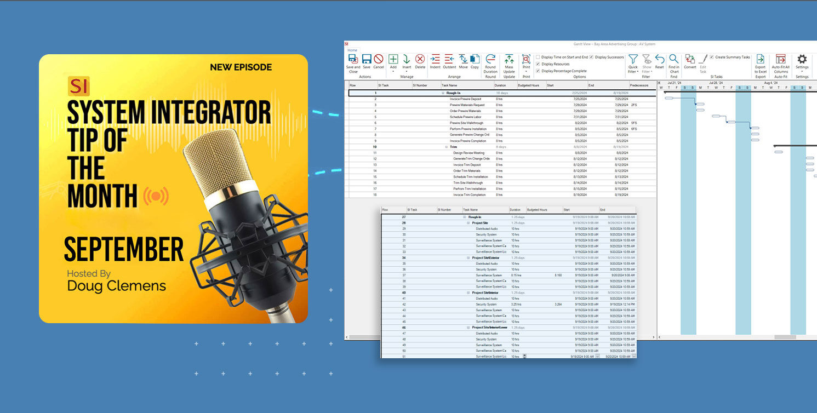The image size is (817, 413).
Task: Click the Move icon in Arrange
Action: pos(463,59)
